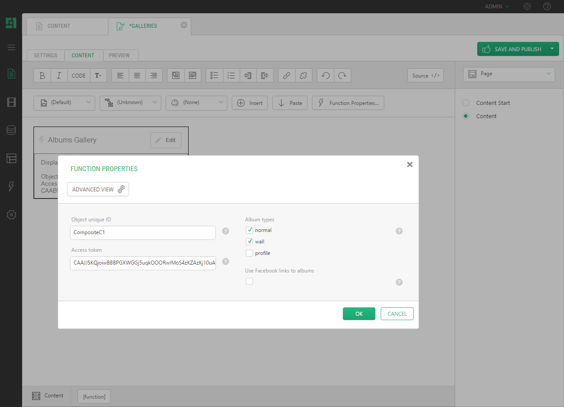
Task: Click the Object unique ID input field
Action: pos(143,233)
